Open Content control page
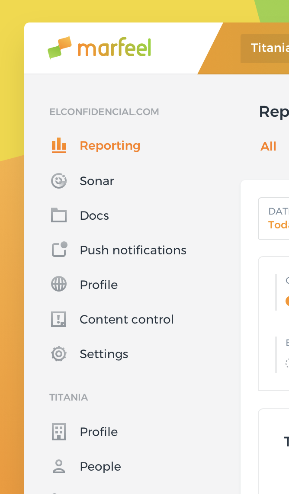Viewport: 289px width, 494px height. click(126, 319)
